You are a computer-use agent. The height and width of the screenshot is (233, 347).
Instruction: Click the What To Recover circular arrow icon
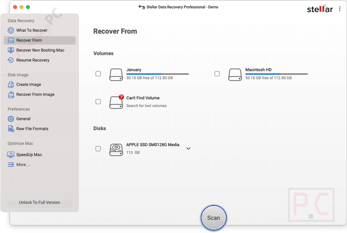tap(10, 30)
